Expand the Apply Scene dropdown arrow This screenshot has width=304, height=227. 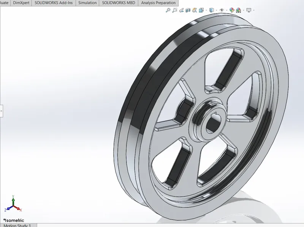click(244, 10)
